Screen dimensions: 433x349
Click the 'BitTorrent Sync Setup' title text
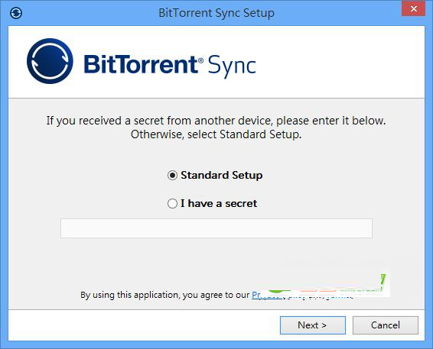(x=216, y=13)
